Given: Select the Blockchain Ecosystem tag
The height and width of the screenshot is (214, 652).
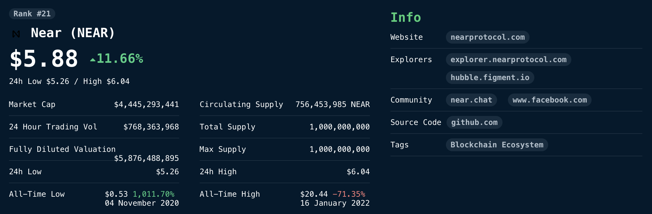Looking at the screenshot, I should tap(497, 145).
